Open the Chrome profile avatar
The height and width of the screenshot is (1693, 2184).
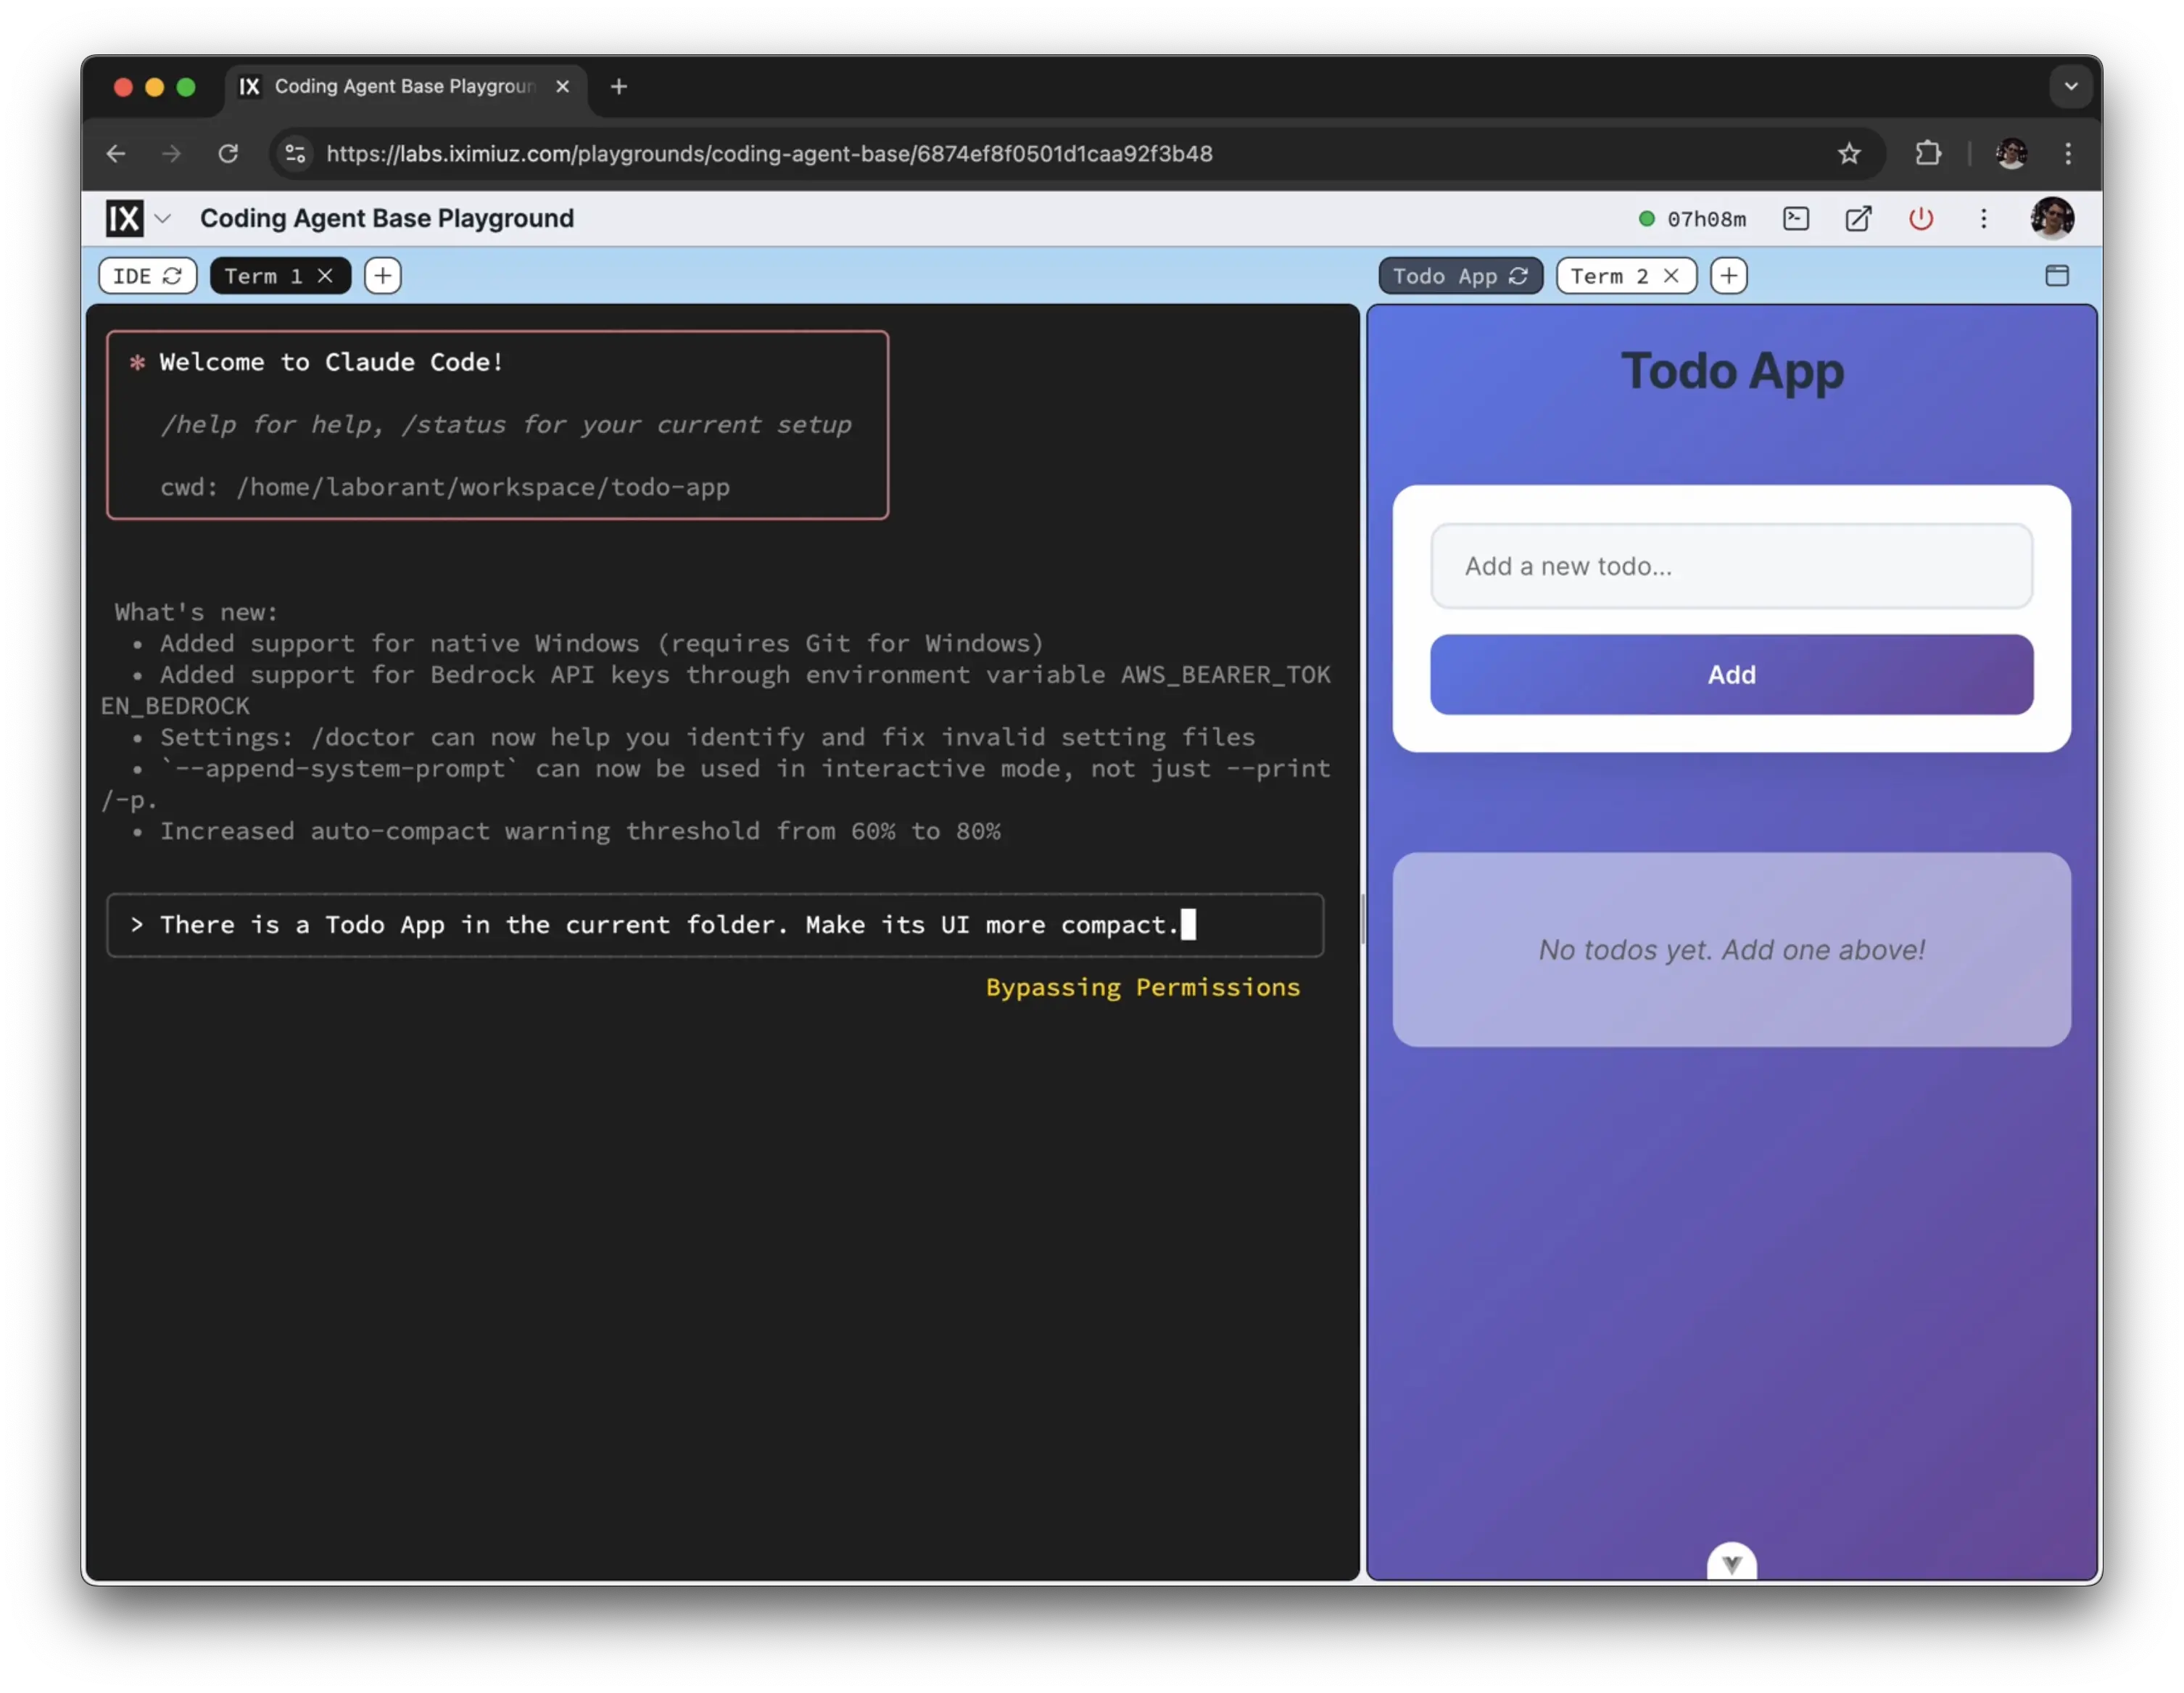click(x=2011, y=153)
